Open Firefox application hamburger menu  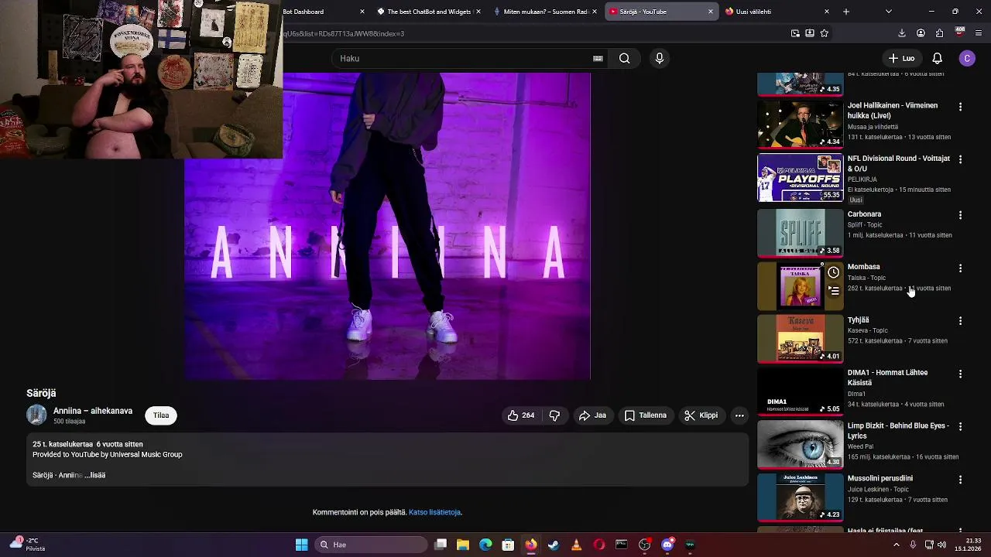tap(979, 33)
